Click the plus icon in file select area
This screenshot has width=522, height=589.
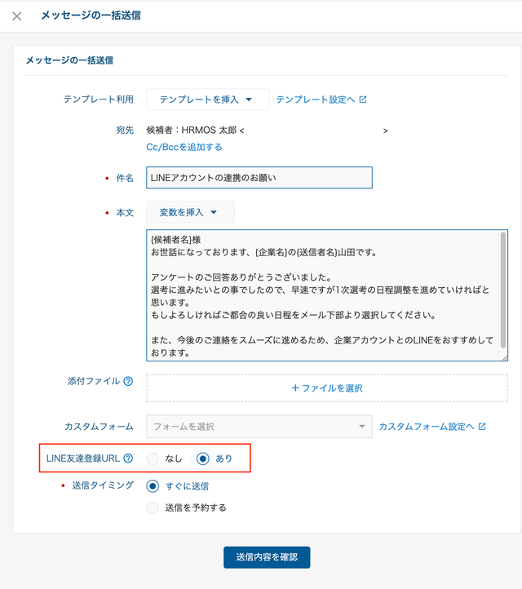click(x=295, y=388)
